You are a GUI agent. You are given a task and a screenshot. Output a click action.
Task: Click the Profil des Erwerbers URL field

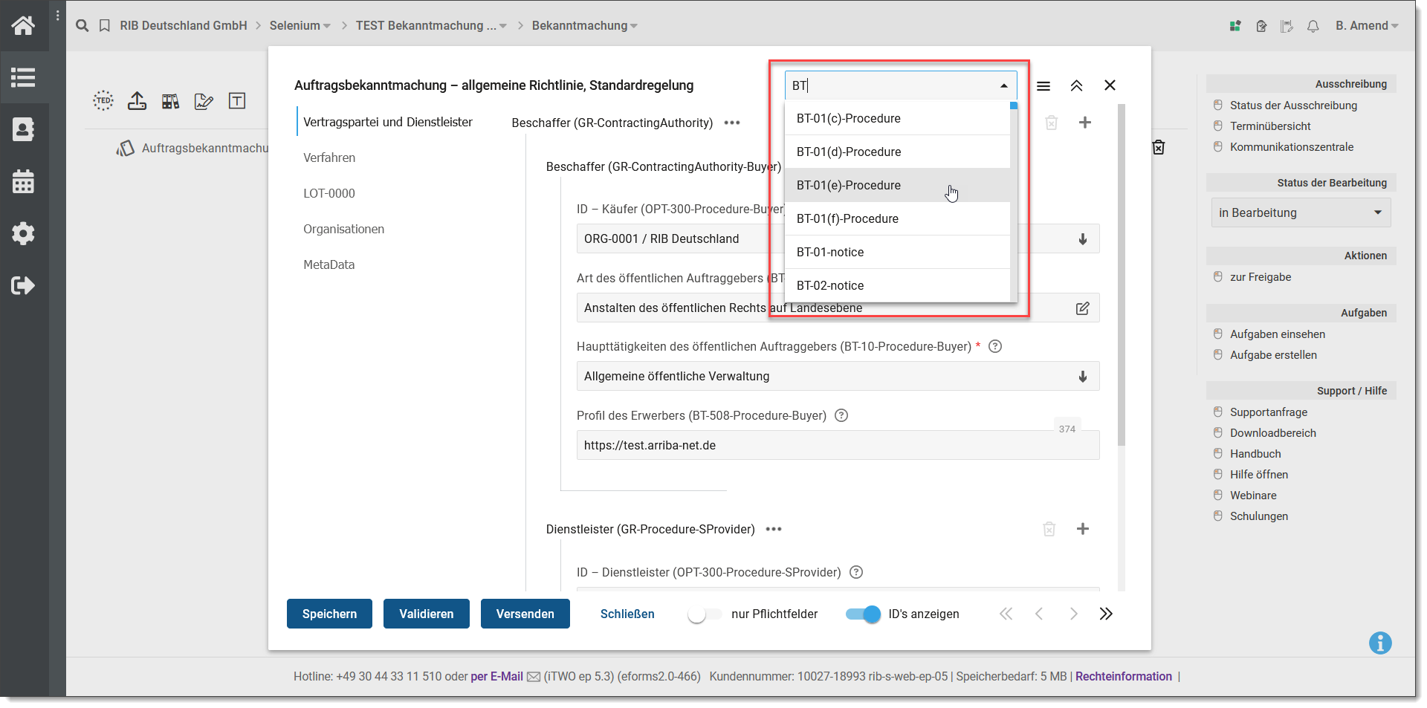838,445
